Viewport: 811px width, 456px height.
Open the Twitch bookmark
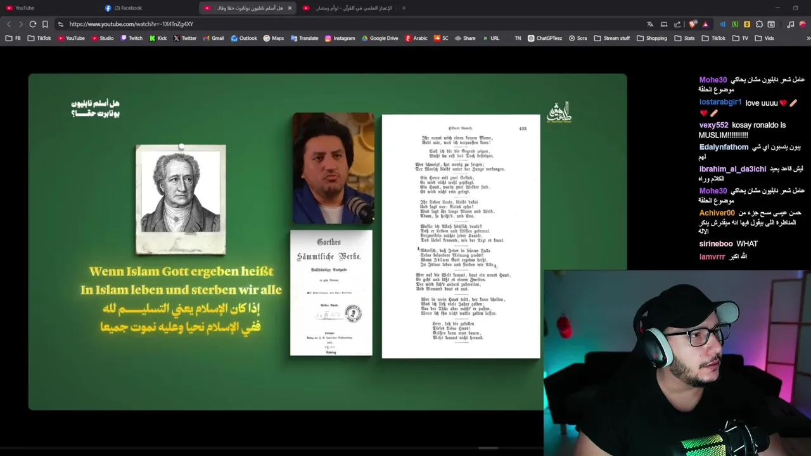tap(131, 38)
